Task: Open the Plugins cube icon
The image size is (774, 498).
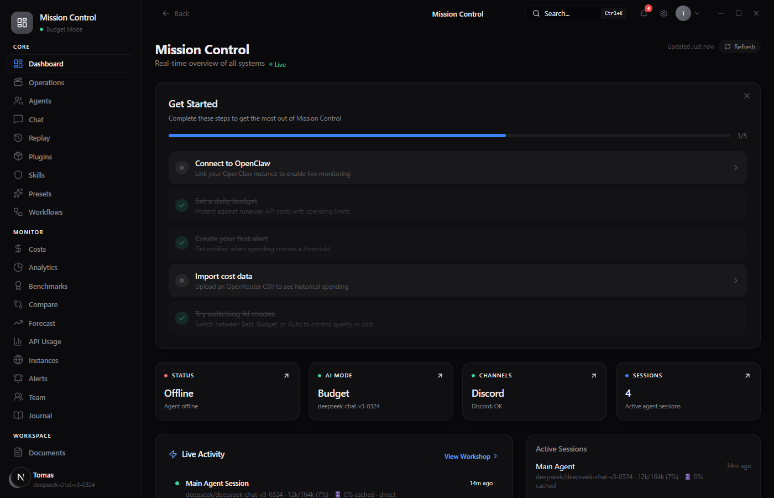Action: point(18,157)
